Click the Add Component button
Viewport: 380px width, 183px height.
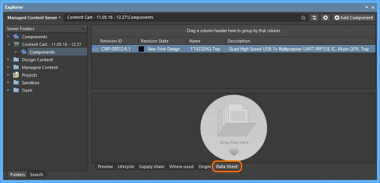[354, 18]
